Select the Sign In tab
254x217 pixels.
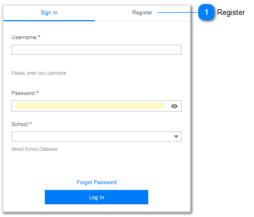pos(49,13)
